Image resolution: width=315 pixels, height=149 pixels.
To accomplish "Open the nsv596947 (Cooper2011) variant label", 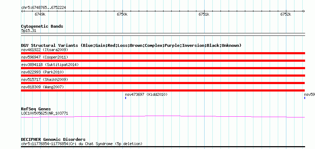I will [45, 57].
